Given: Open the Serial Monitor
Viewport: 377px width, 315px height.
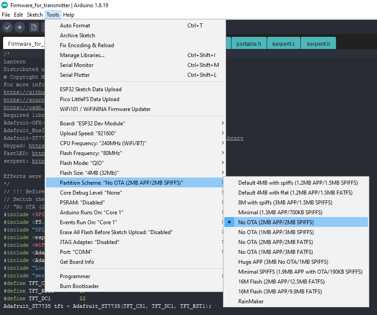Looking at the screenshot, I should [135, 65].
